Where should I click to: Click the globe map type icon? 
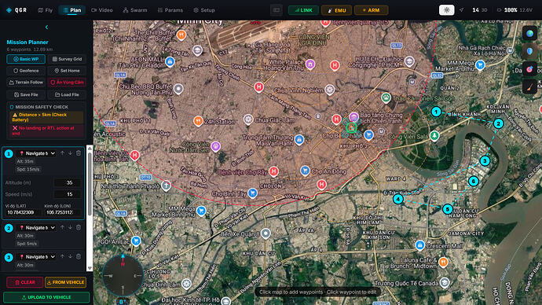tap(529, 34)
